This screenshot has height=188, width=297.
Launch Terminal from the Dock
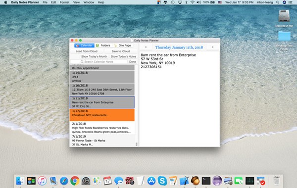click(x=206, y=181)
